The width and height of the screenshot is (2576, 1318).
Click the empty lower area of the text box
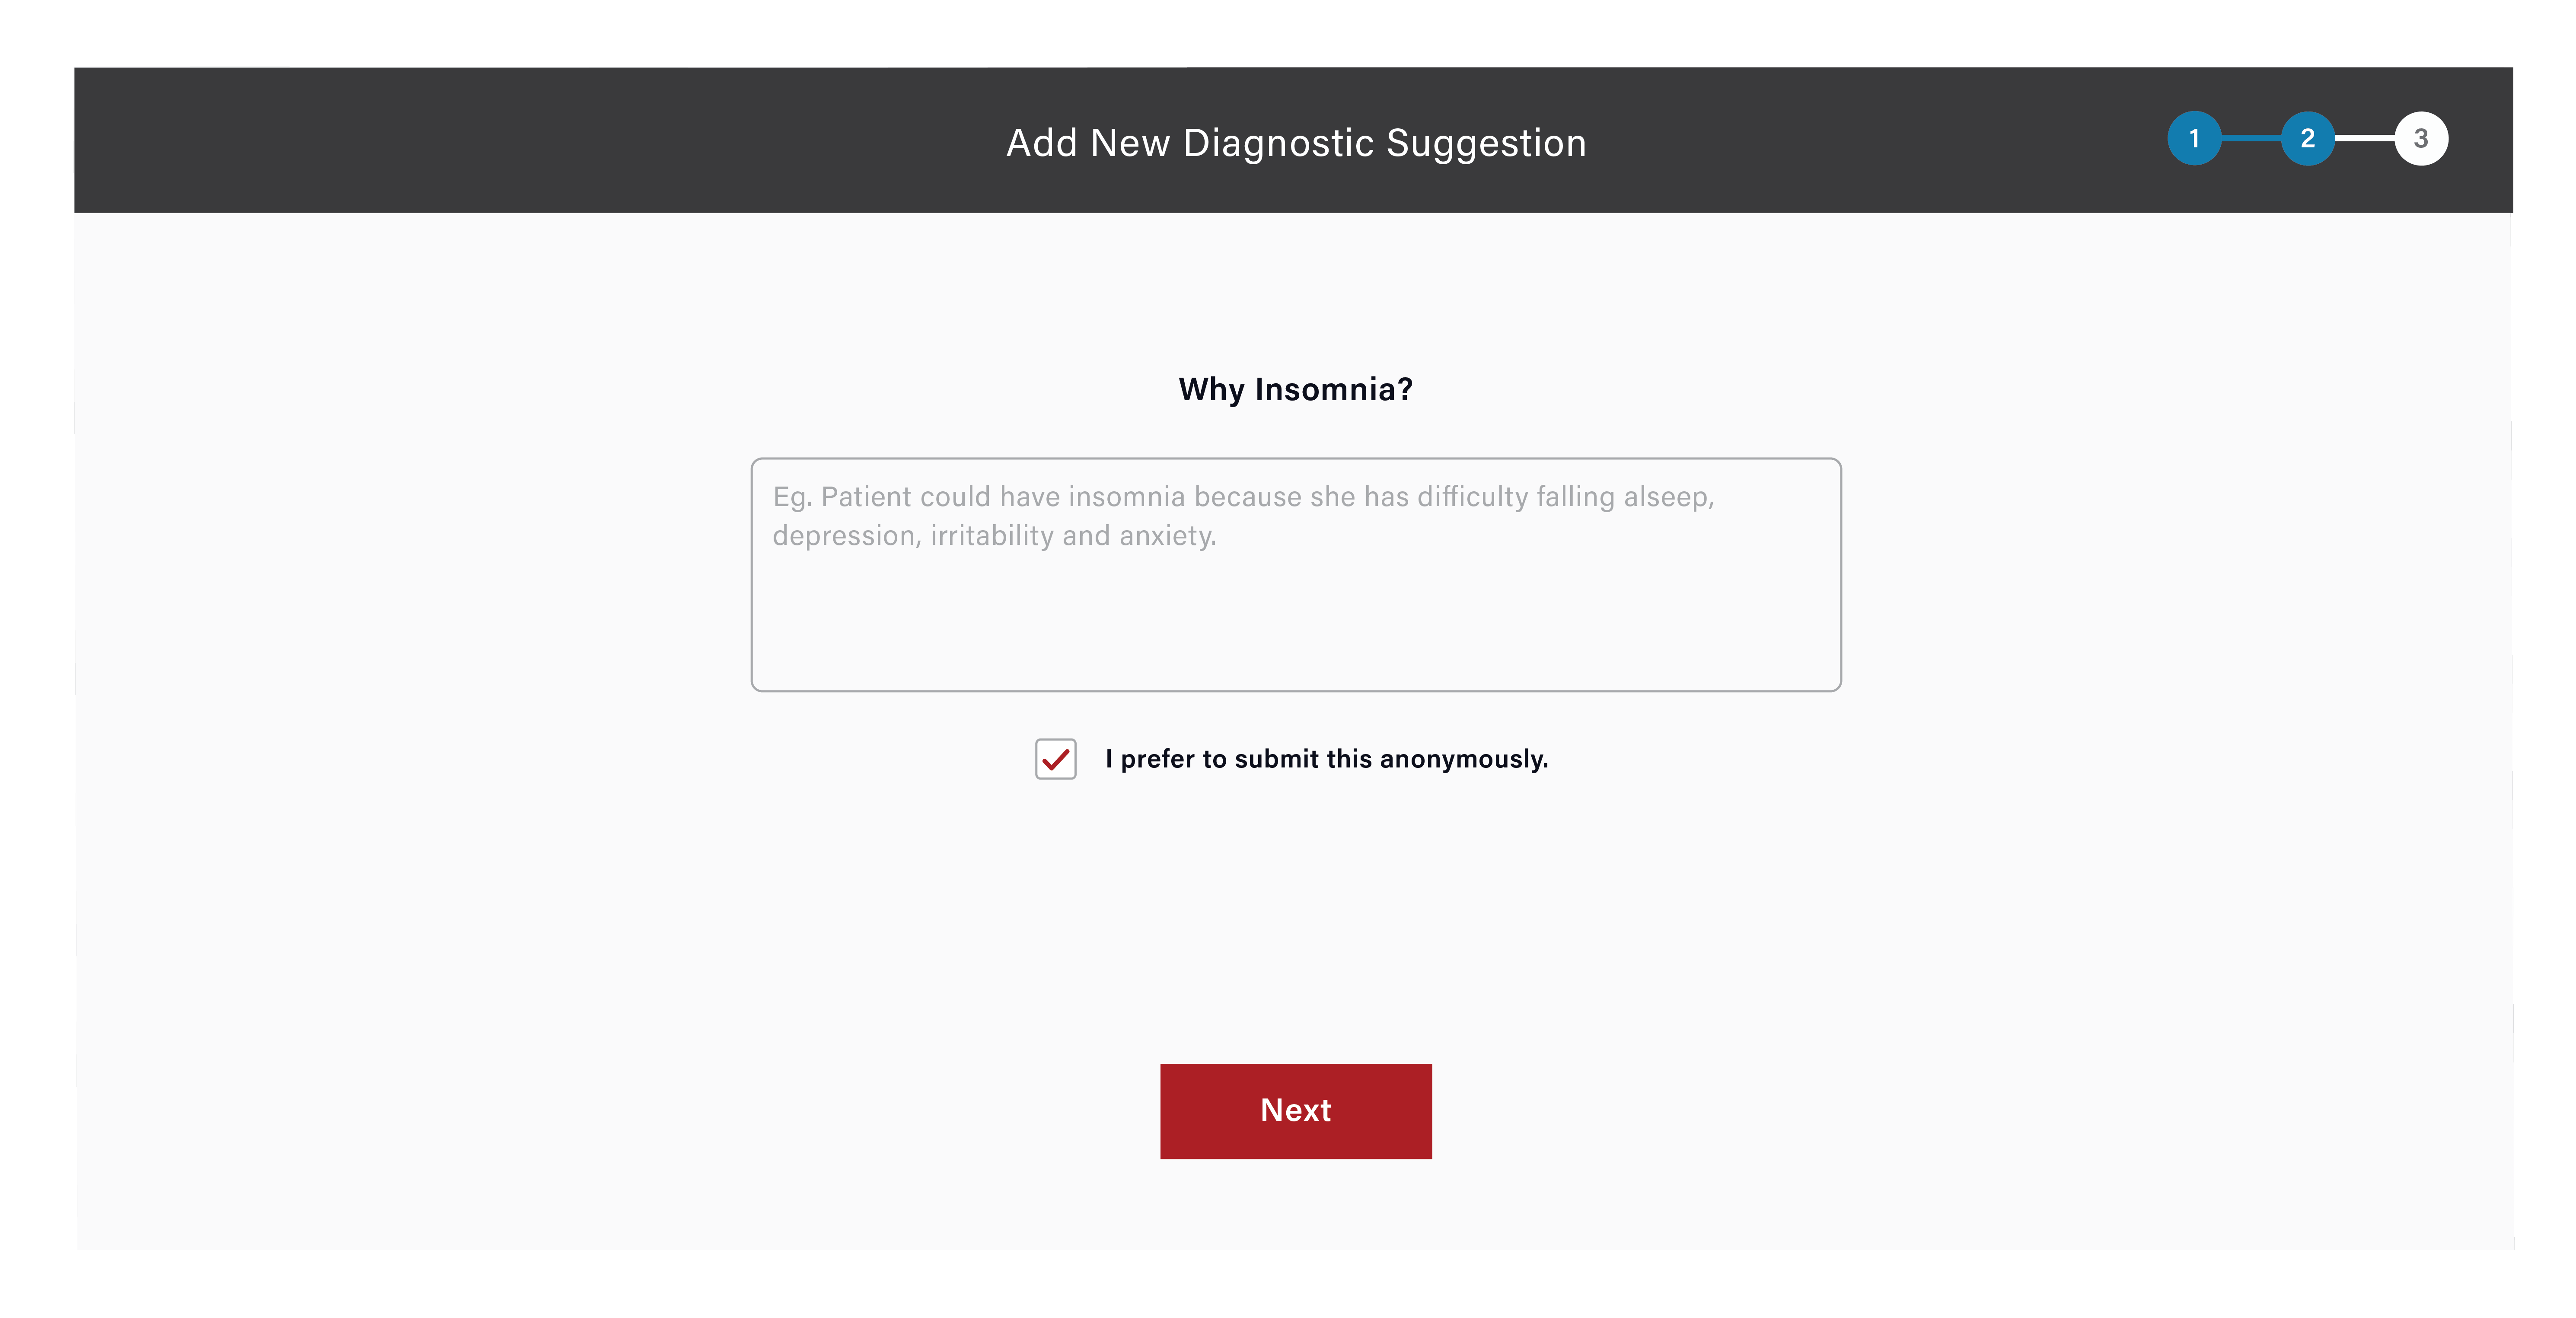click(x=1295, y=625)
